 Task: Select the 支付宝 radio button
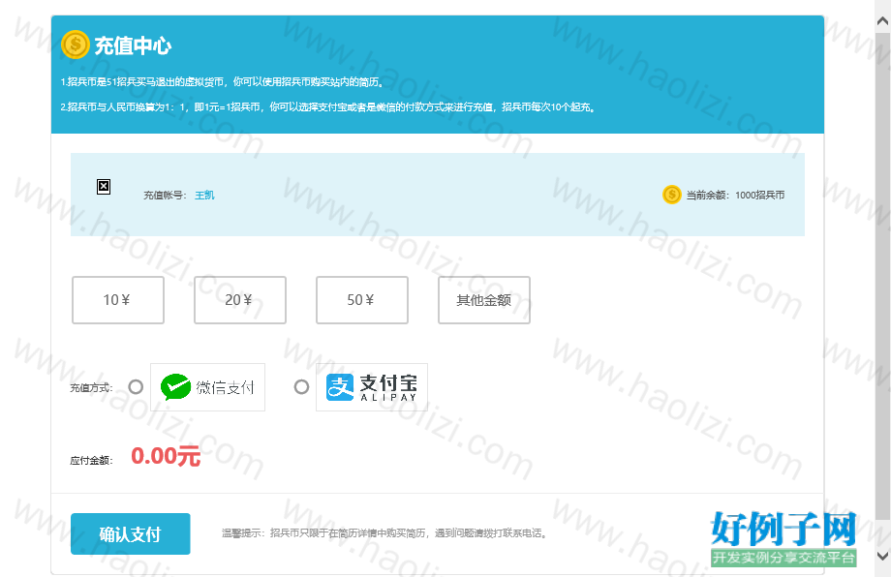click(x=301, y=386)
